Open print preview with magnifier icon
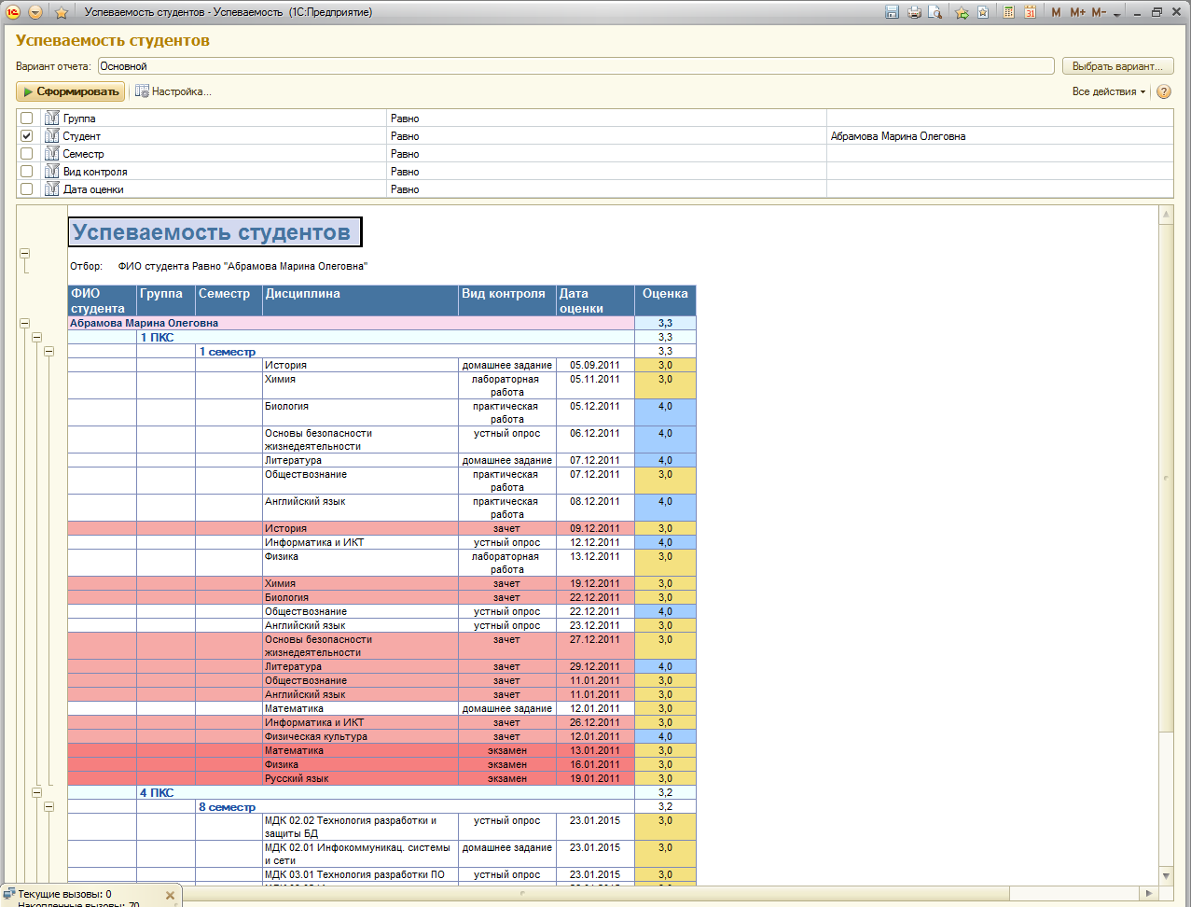The image size is (1191, 907). point(935,12)
